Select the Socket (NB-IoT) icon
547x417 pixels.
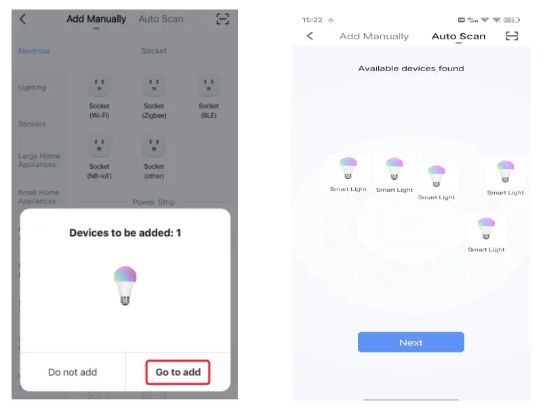tap(99, 146)
